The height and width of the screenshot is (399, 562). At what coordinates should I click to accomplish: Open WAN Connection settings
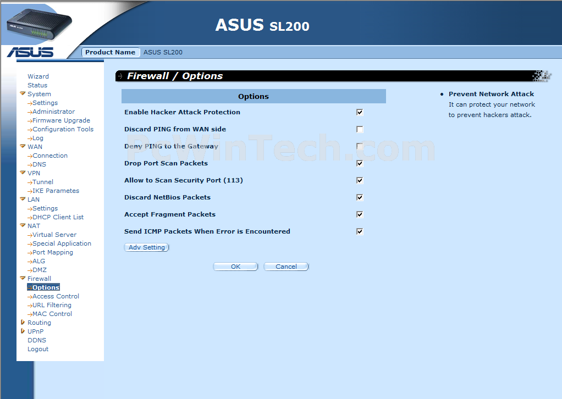[50, 156]
